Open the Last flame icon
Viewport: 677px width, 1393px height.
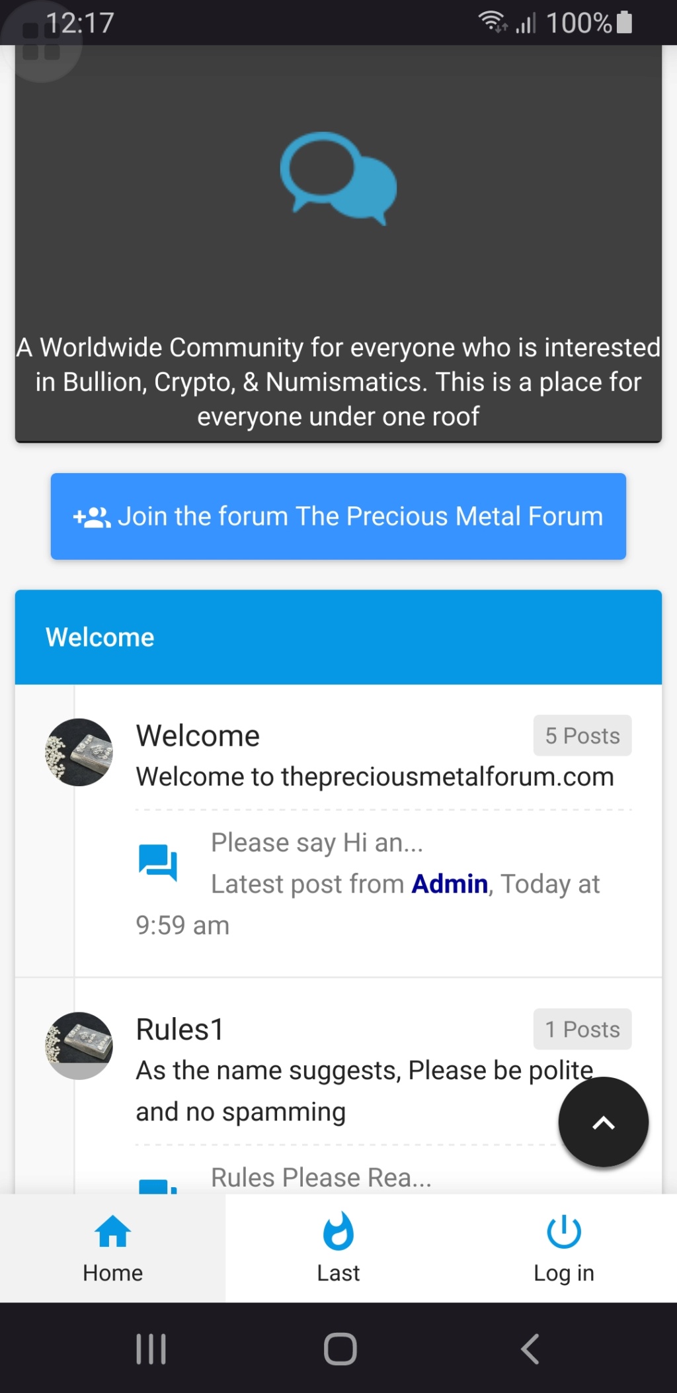[338, 1231]
